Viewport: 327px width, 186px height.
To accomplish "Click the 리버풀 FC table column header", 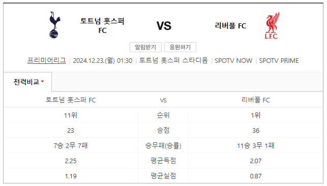I will [x=256, y=100].
